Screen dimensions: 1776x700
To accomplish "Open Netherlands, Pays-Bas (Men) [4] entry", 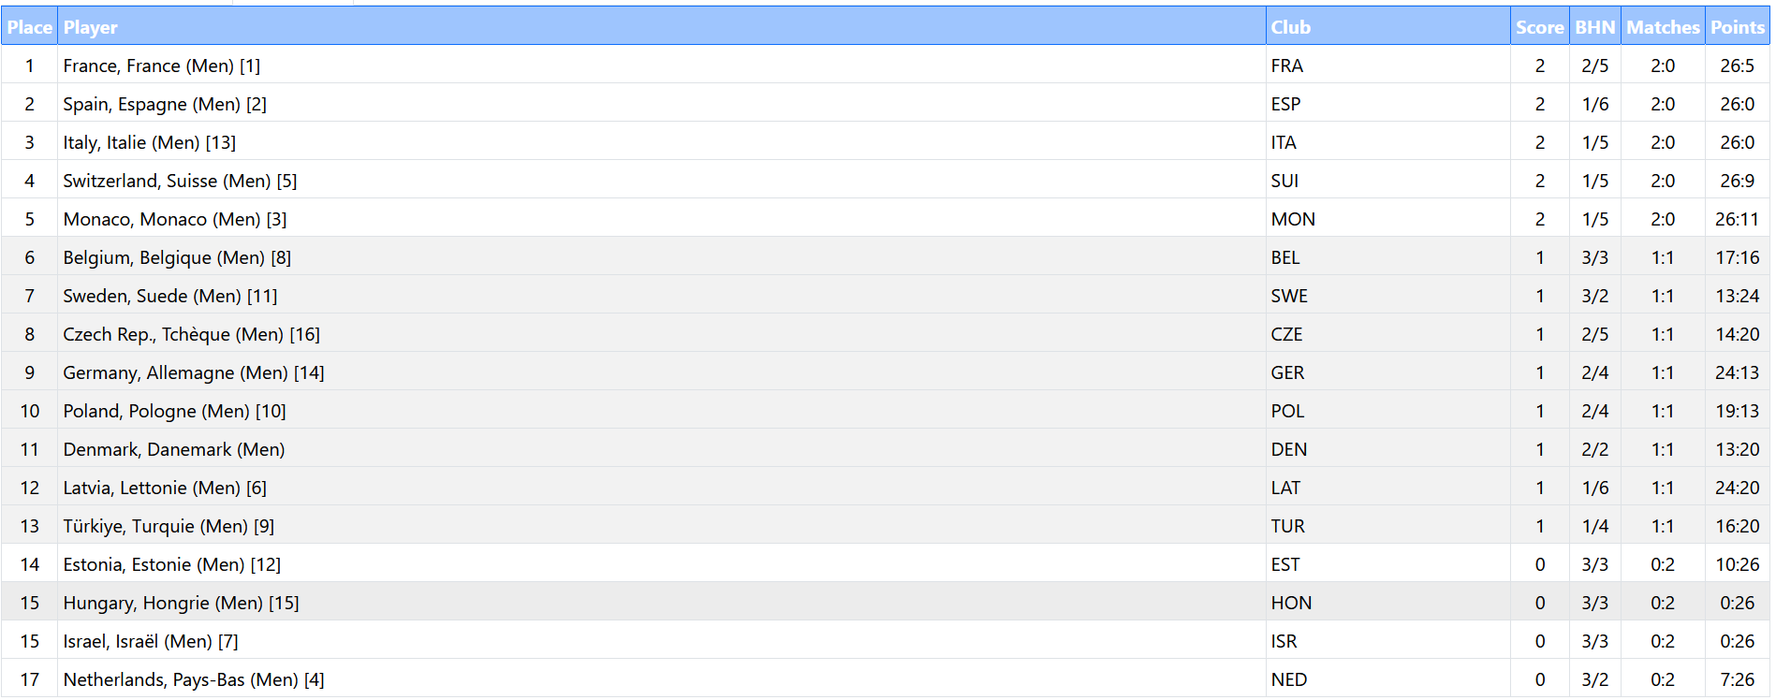I will pos(194,679).
